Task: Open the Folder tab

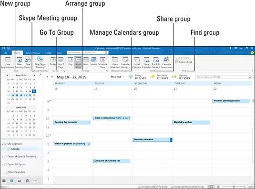Action: pyautogui.click(x=49, y=53)
